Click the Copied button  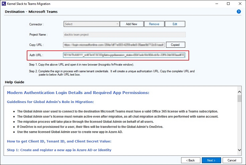pyautogui.click(x=175, y=45)
